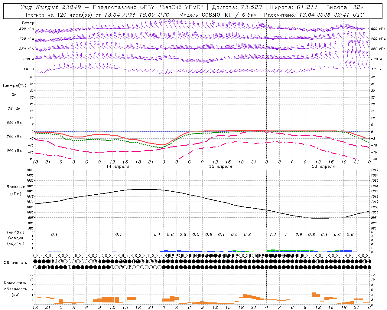
Task: Click the Конвективн. облачность panel label
Action: [15, 286]
